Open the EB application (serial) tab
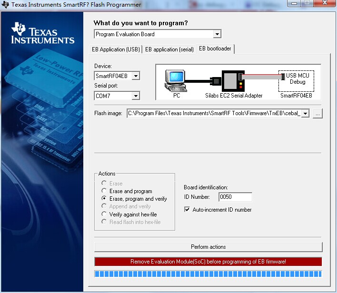 coord(169,49)
